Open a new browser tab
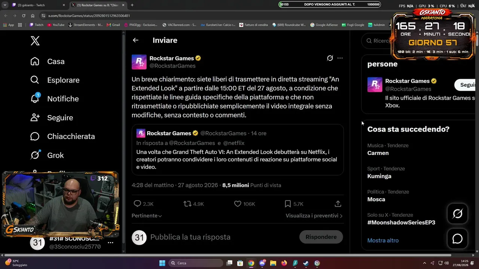This screenshot has width=479, height=269. (132, 5)
